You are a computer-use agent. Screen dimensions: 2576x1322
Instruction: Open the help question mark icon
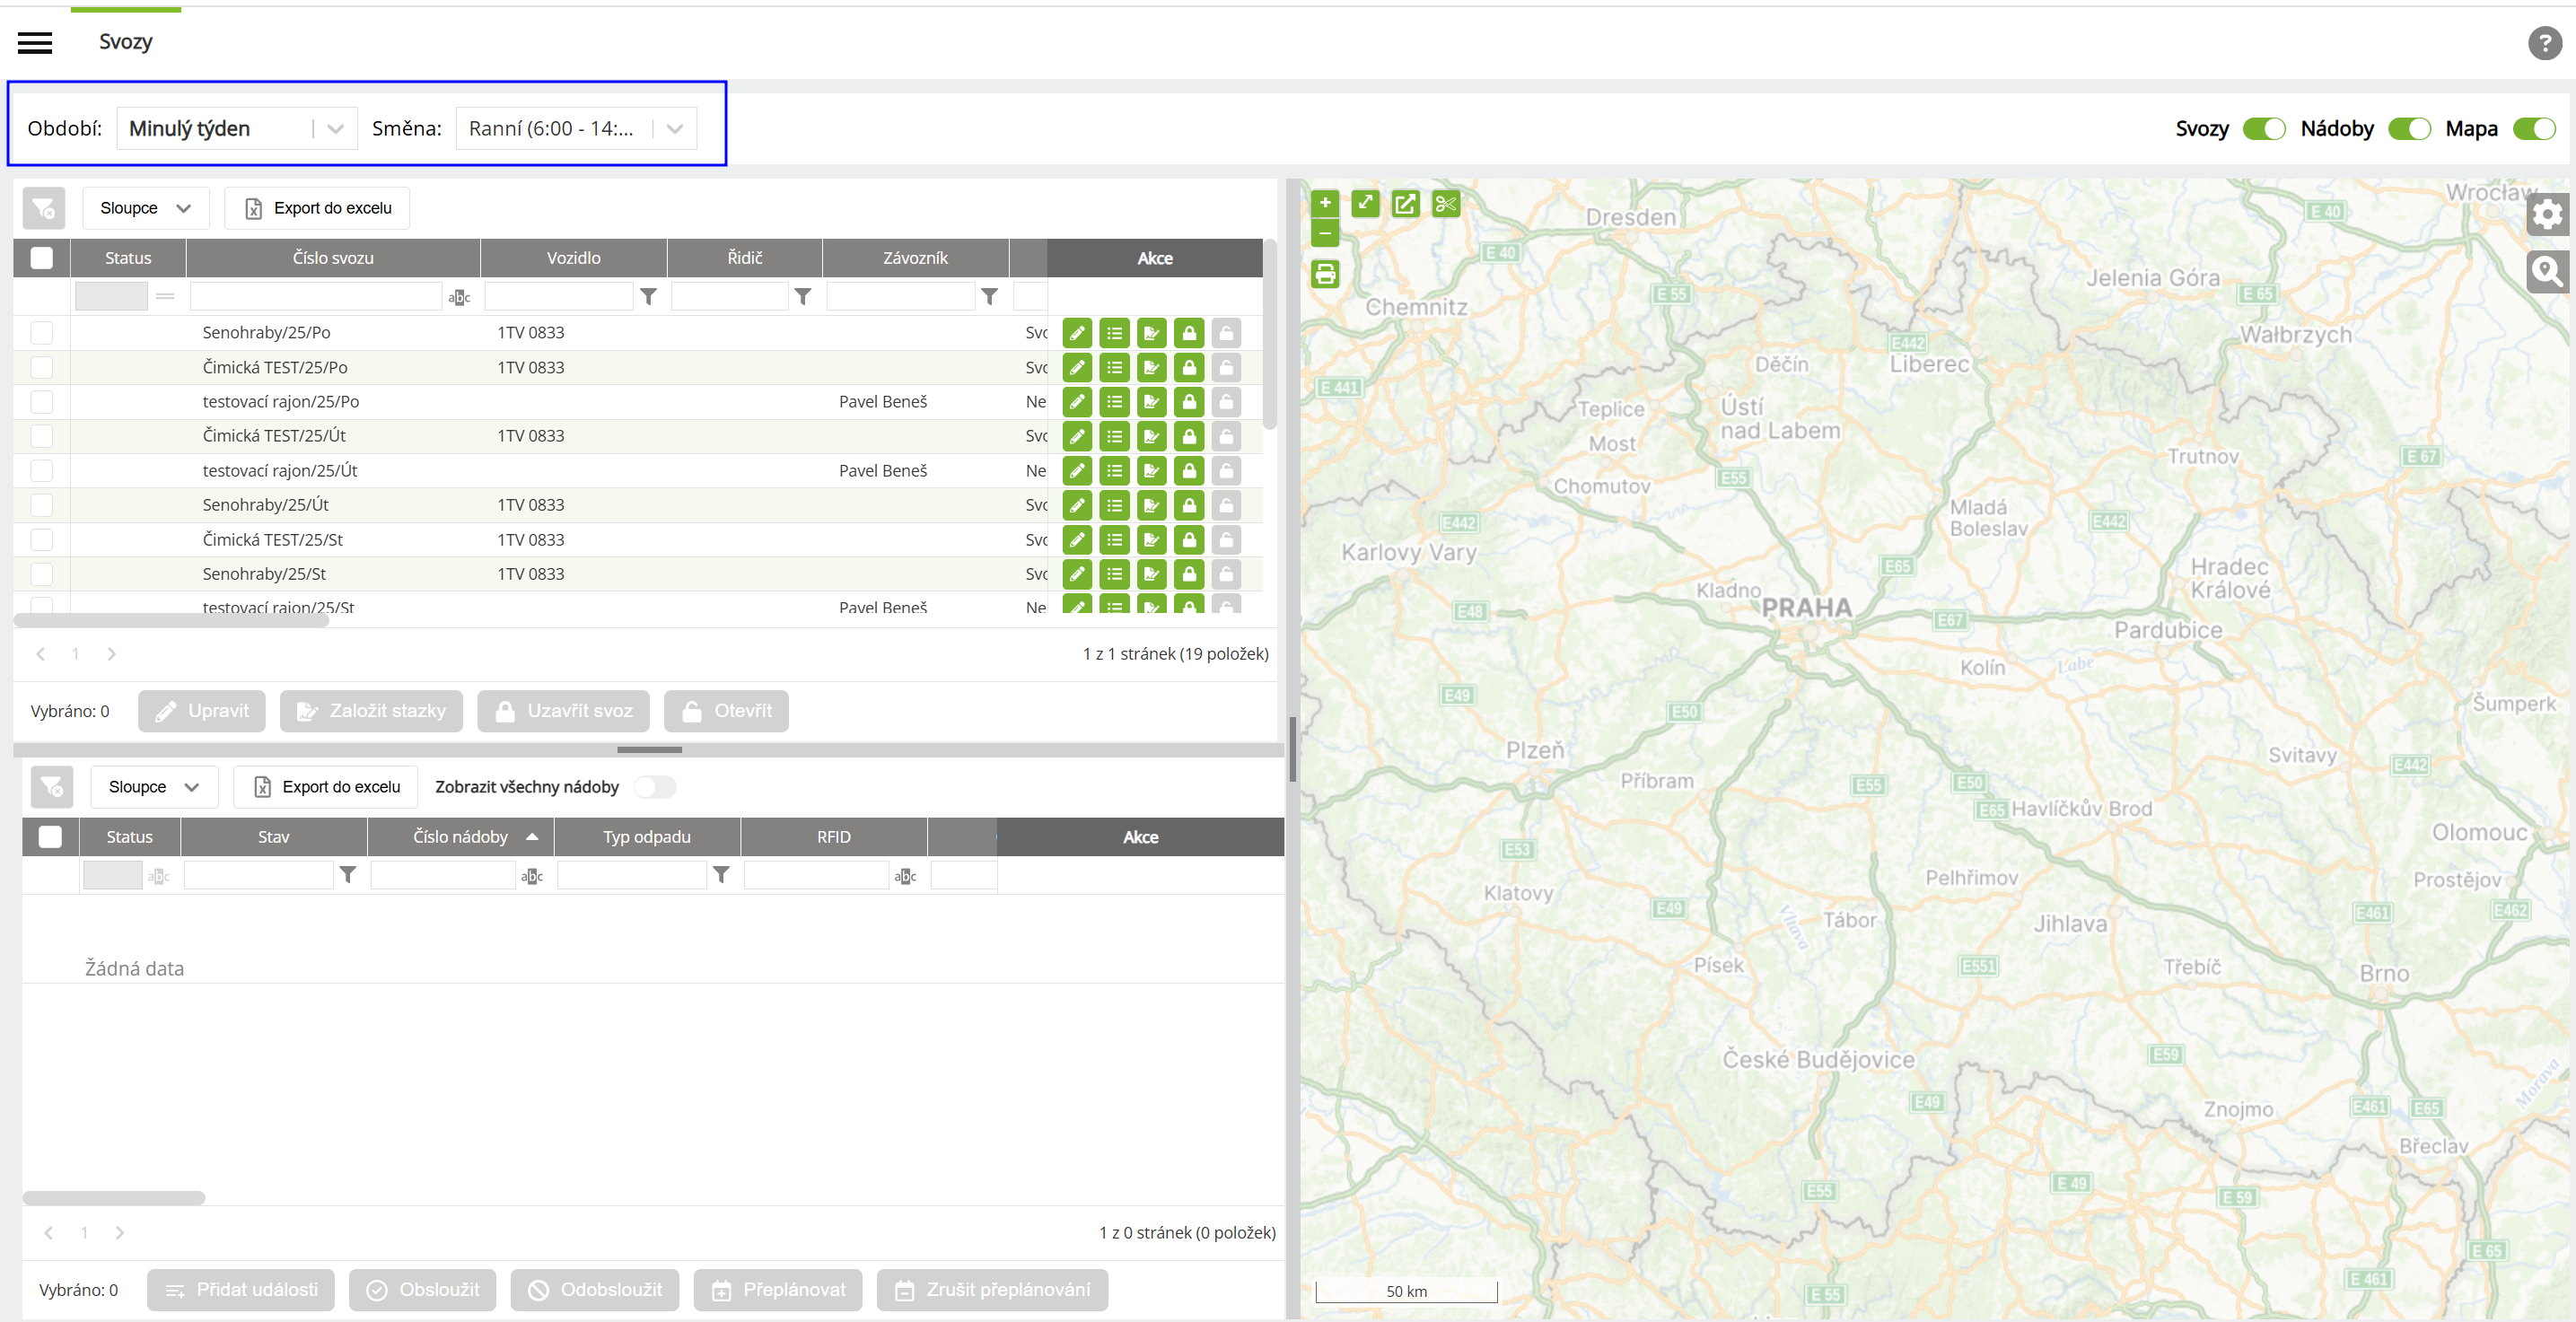(2544, 43)
